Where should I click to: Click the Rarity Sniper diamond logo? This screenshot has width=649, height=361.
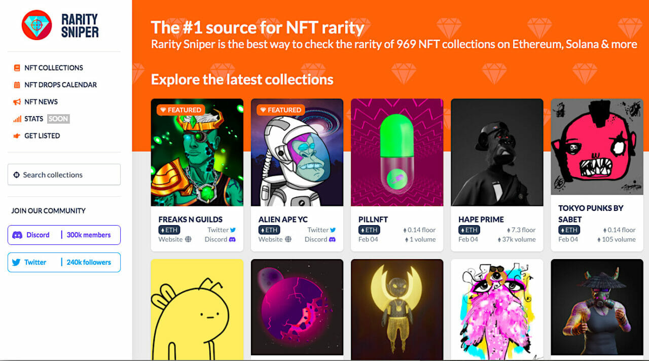[37, 25]
